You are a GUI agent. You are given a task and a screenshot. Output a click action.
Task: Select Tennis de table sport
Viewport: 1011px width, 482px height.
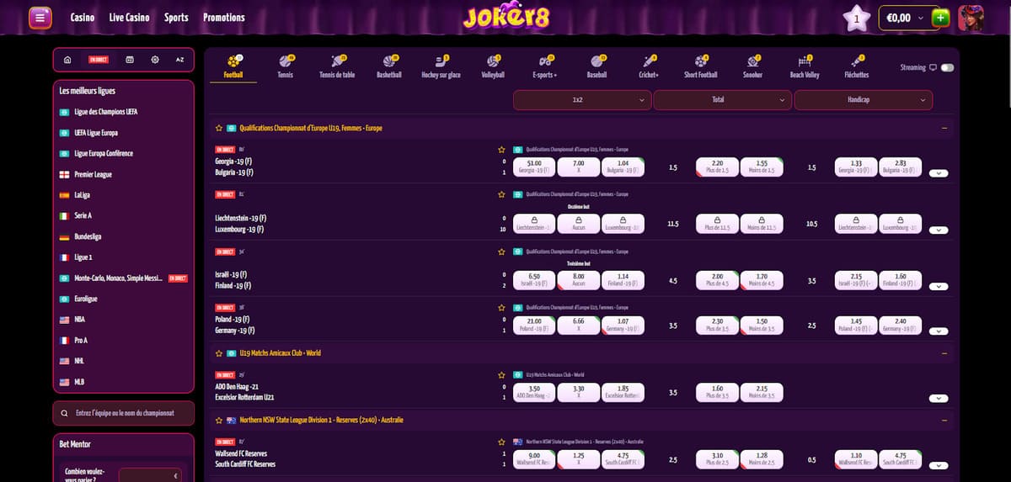click(337, 66)
